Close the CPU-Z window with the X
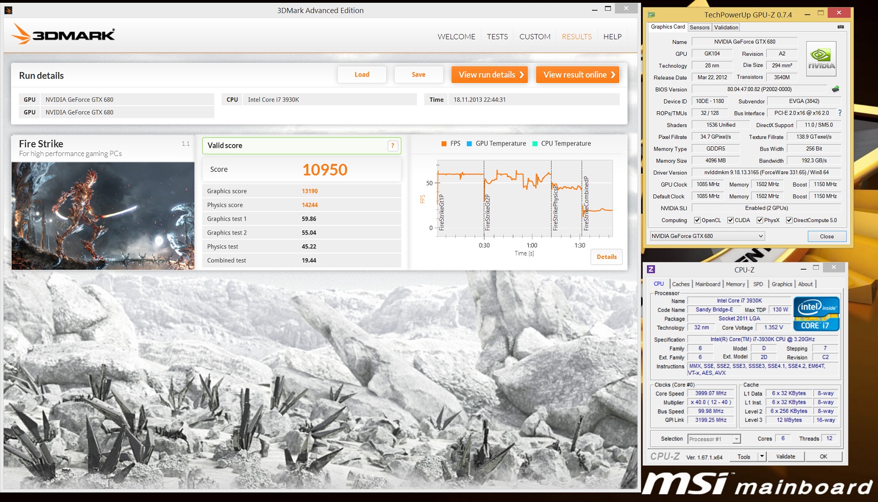 coord(833,267)
